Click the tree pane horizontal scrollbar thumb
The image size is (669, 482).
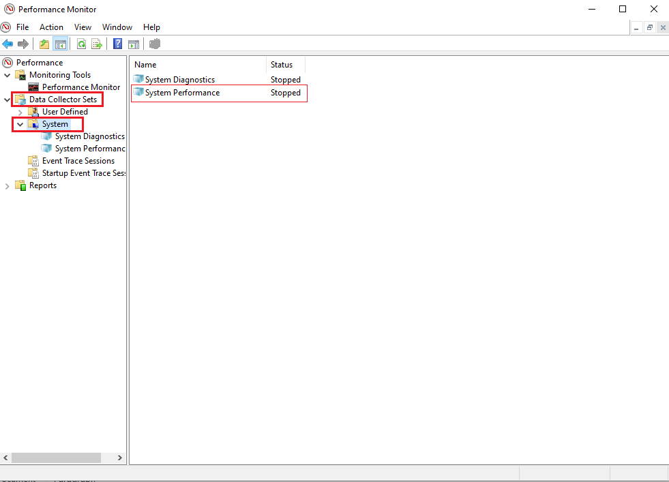coord(57,457)
